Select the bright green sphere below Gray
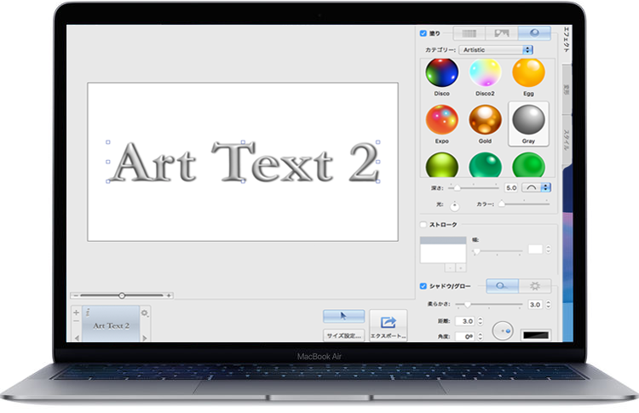Viewport: 639px width, 413px height. point(528,165)
